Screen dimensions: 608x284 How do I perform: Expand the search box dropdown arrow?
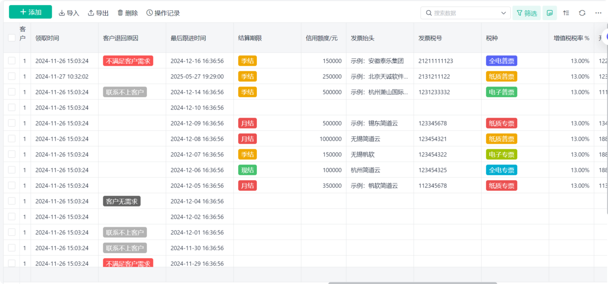click(504, 13)
